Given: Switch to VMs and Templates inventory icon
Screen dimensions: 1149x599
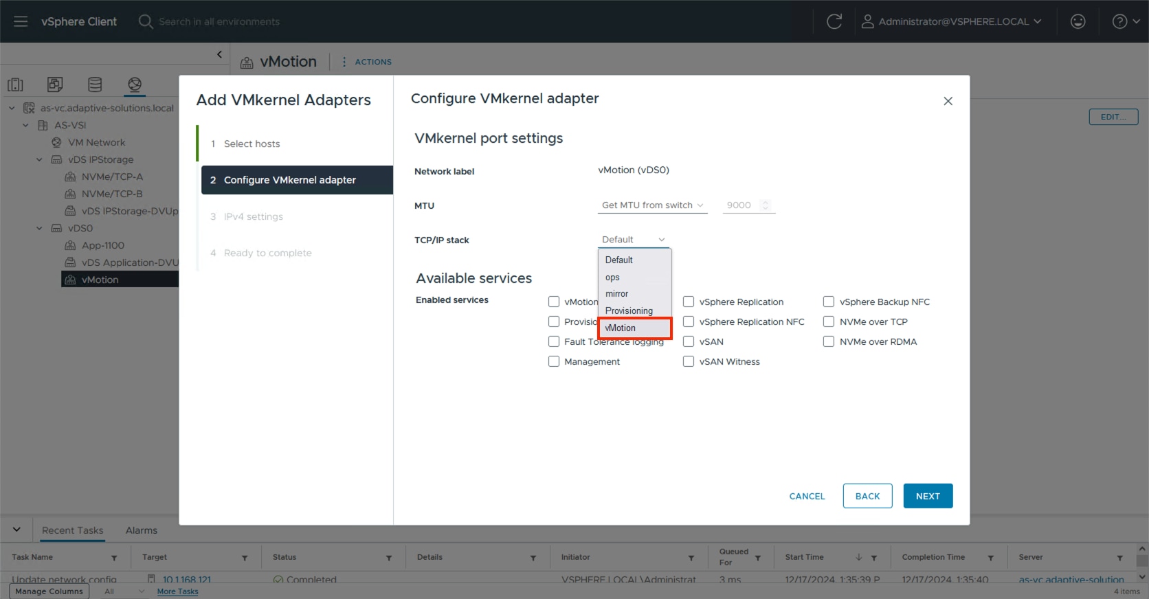Looking at the screenshot, I should click(x=55, y=84).
